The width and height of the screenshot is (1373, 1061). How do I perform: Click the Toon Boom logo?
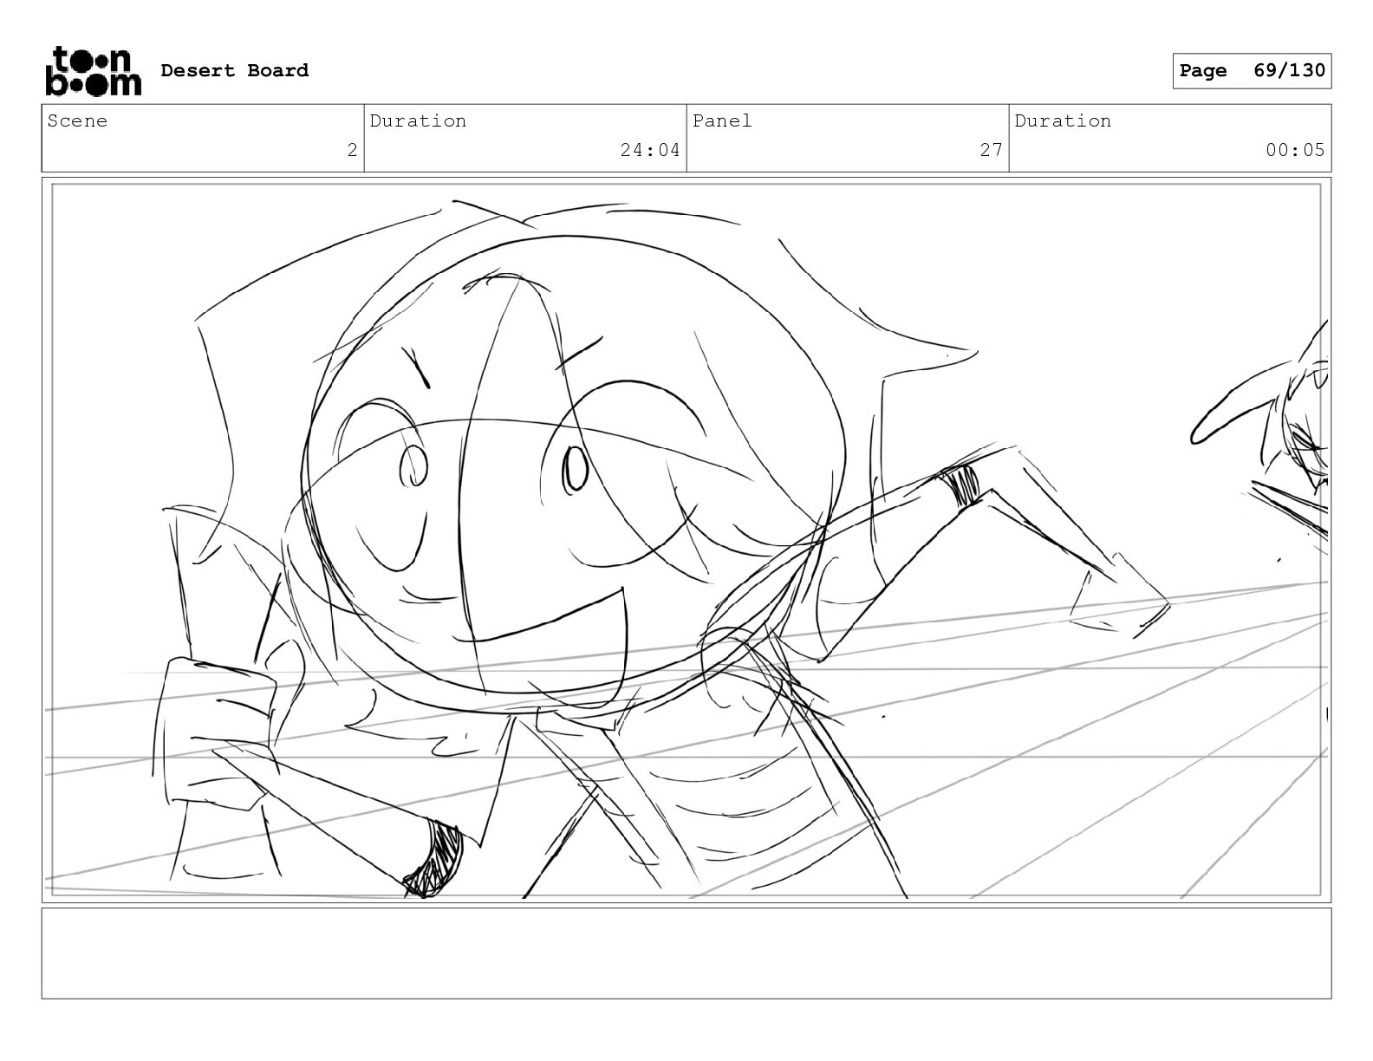point(93,70)
